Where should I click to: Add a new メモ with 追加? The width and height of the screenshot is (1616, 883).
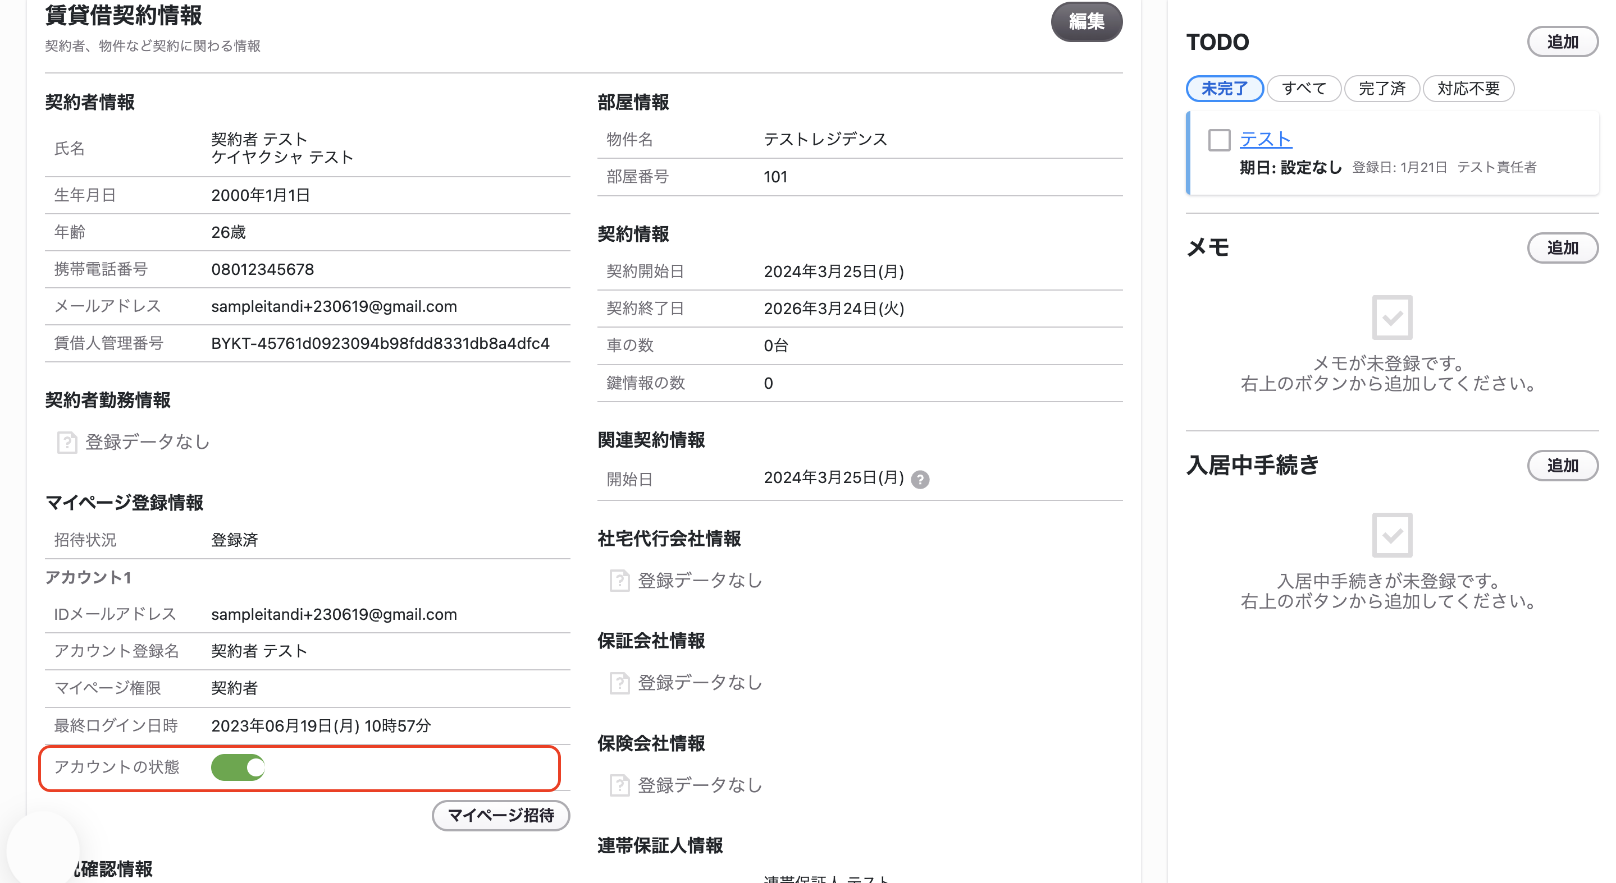pos(1562,248)
